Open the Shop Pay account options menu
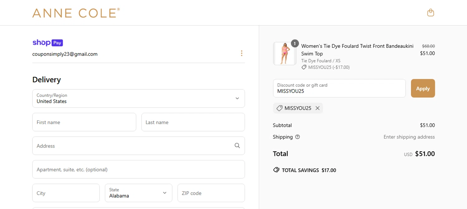This screenshot has height=209, width=467. tap(241, 53)
